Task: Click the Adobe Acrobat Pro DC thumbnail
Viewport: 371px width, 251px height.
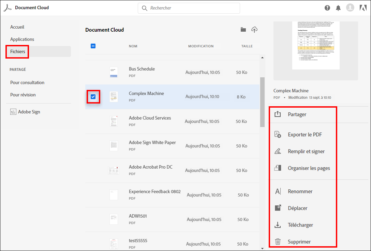Action: (114, 170)
